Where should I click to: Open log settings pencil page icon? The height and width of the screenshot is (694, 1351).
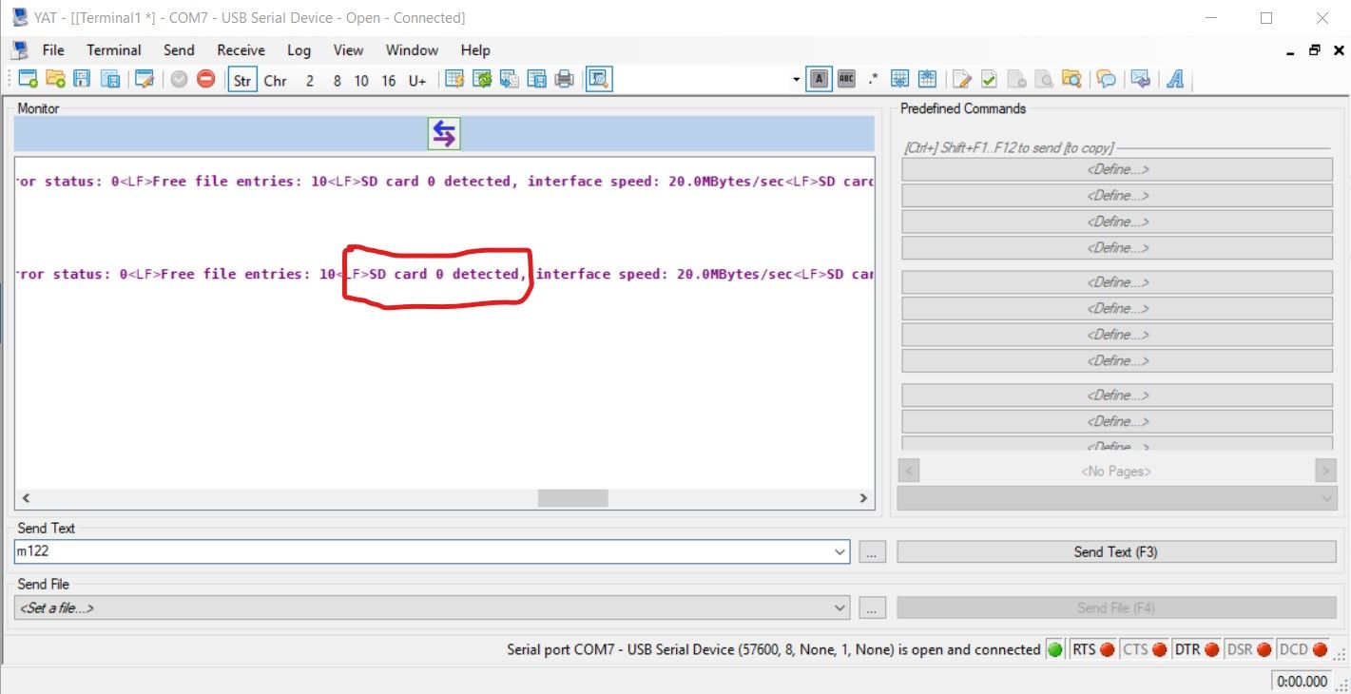[962, 80]
